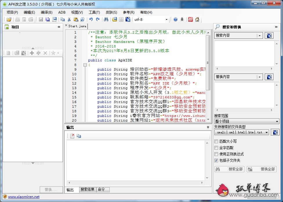
Task: Click the save all double-floppy icon
Action: (48, 19)
